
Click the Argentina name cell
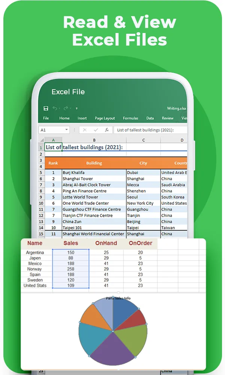click(35, 252)
